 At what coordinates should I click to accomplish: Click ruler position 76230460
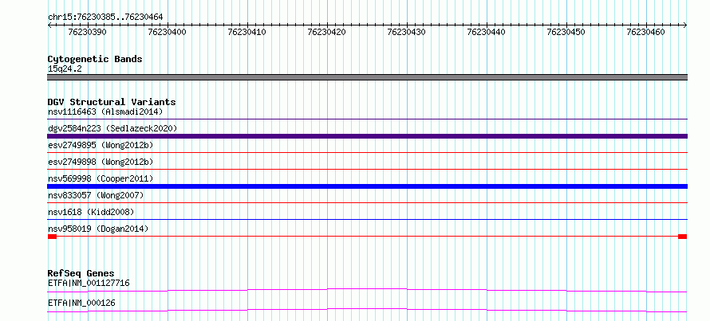click(x=645, y=32)
